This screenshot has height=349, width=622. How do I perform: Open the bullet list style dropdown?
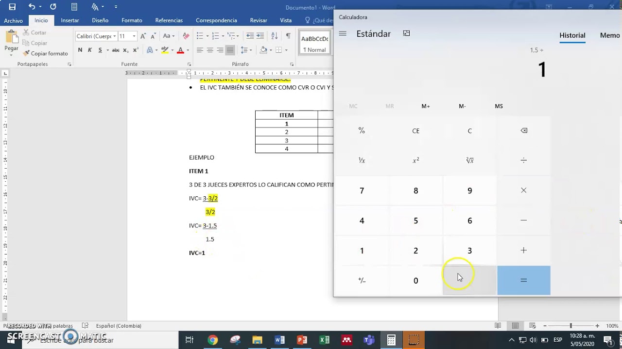(x=207, y=36)
